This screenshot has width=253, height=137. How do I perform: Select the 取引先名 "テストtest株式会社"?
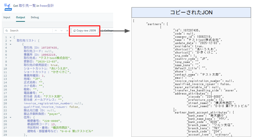tap(54, 58)
